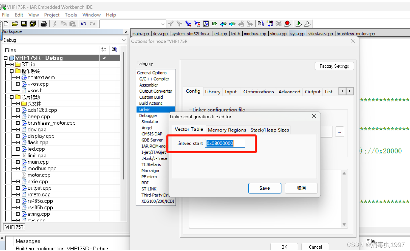Collapse the 芯片驱动 folder
Screen dimensions: 410x251
tap(12, 97)
